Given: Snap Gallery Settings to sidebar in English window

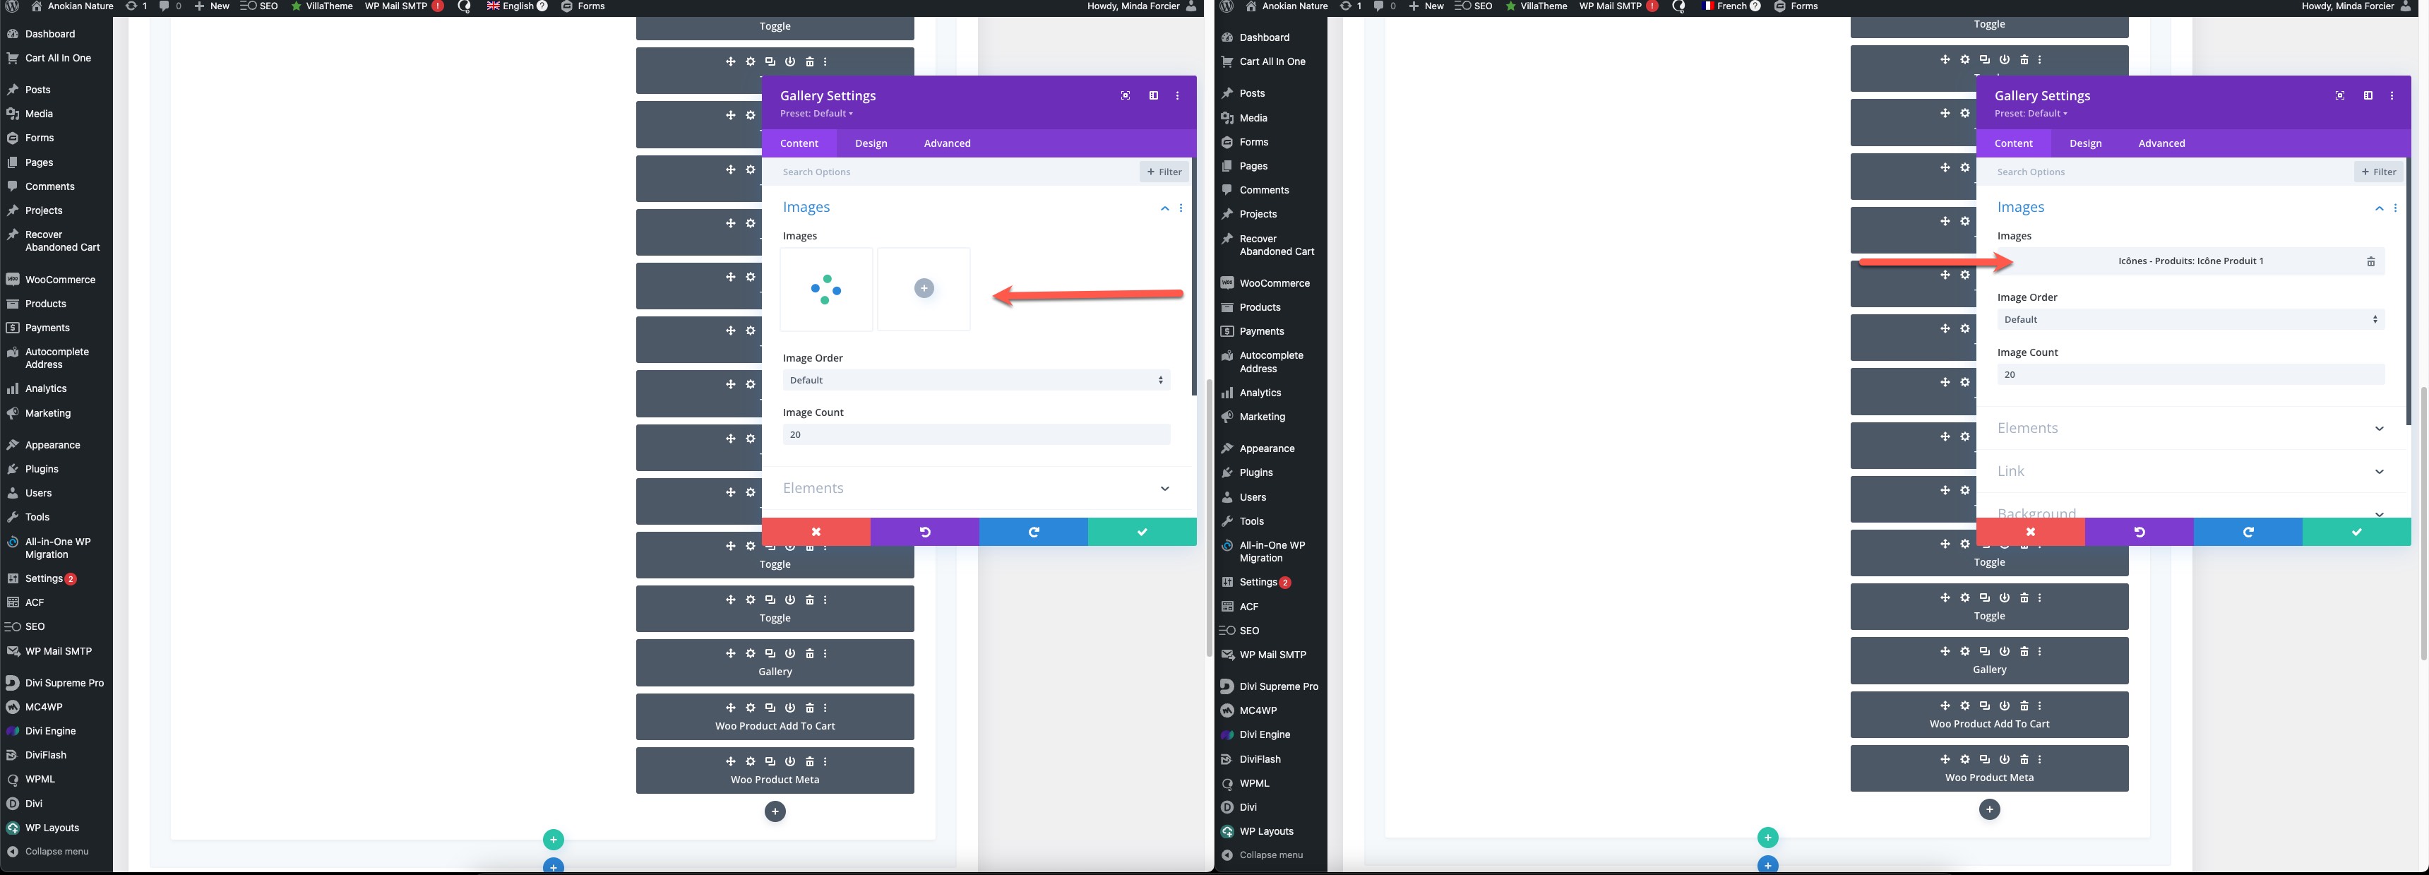Looking at the screenshot, I should (1153, 95).
